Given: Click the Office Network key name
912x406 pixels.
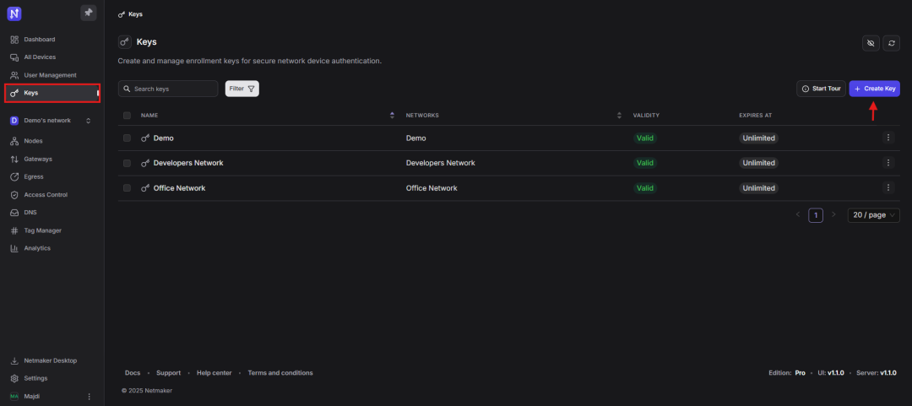Looking at the screenshot, I should coord(179,188).
